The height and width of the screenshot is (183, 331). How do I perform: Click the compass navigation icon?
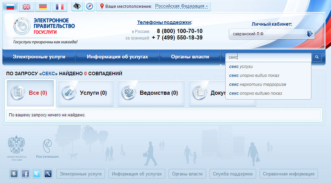coord(90,6)
